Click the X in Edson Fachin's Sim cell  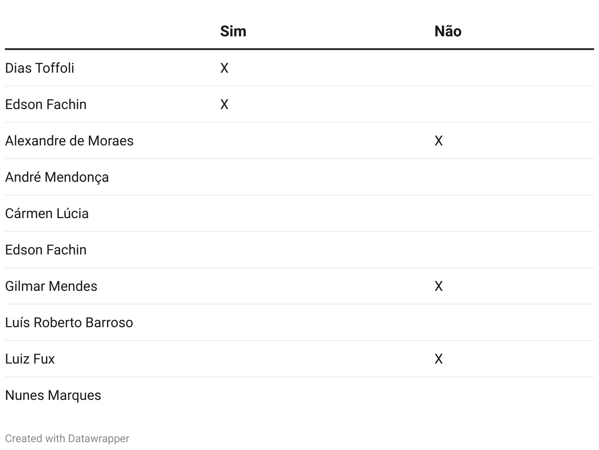tap(224, 105)
